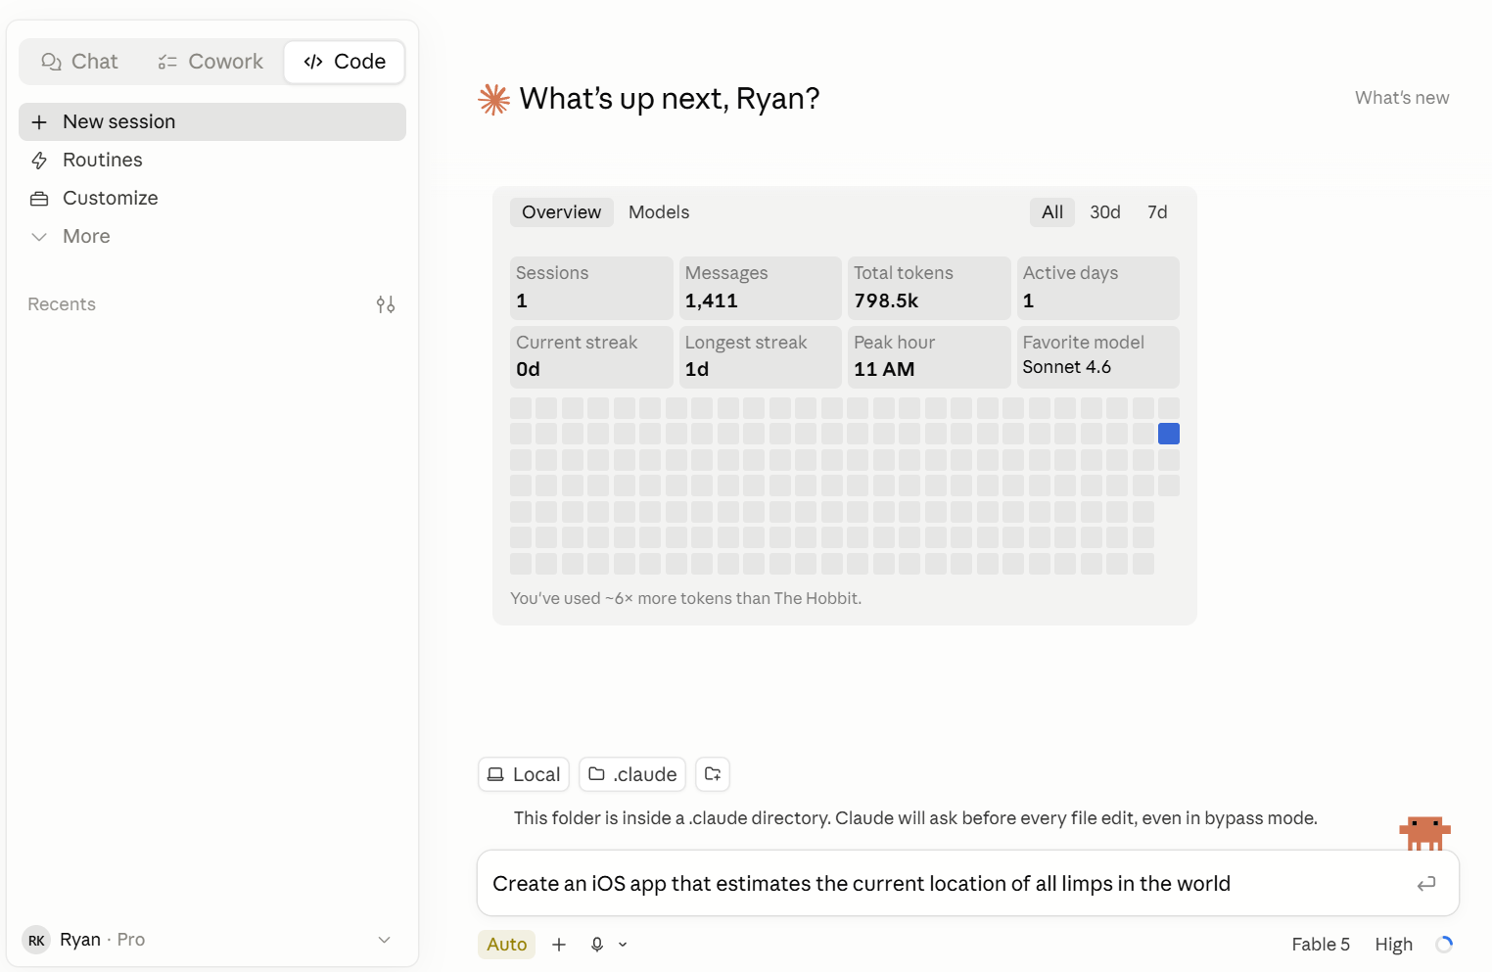Open Routines from the sidebar
Image resolution: width=1492 pixels, height=972 pixels.
(x=212, y=160)
